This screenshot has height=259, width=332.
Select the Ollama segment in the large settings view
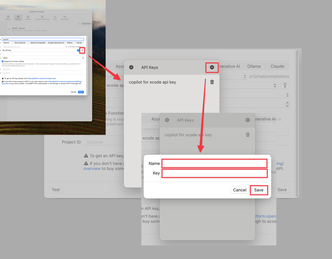(x=254, y=66)
